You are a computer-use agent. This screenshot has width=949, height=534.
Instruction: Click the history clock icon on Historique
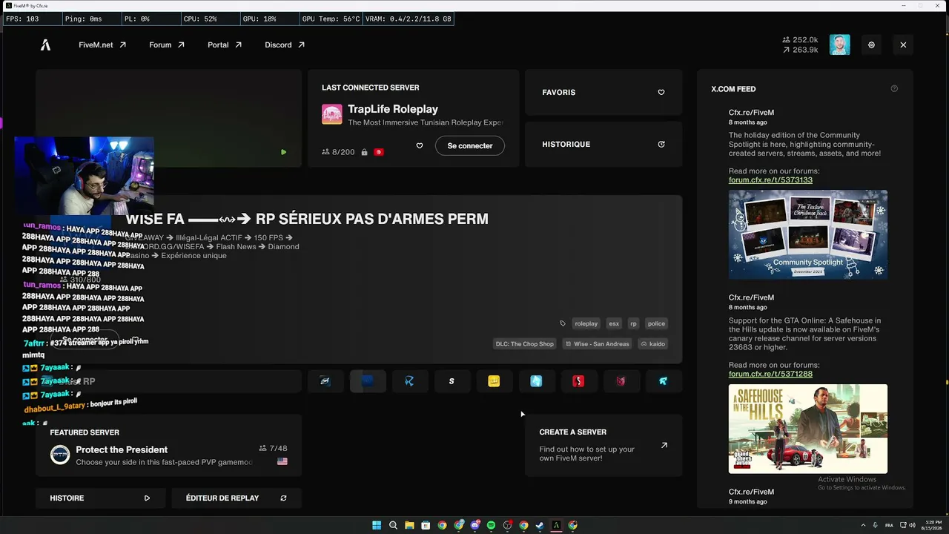(661, 145)
